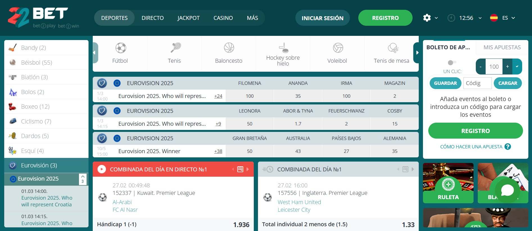Add Combinada del Día №1 slip icon
Image resolution: width=532 pixels, height=231 pixels.
click(x=405, y=169)
